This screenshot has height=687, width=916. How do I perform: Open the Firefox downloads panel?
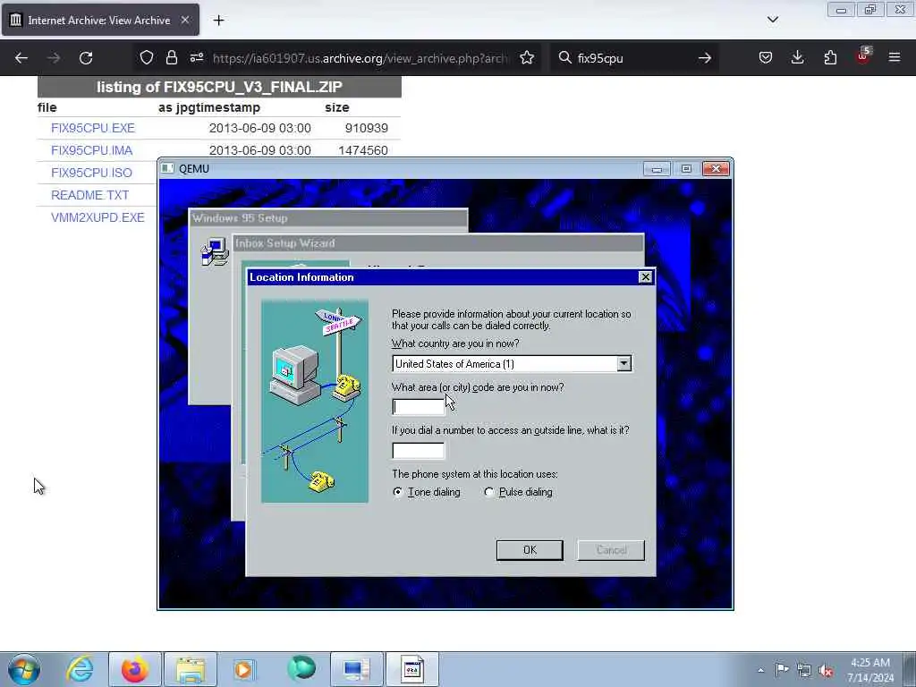pos(797,57)
